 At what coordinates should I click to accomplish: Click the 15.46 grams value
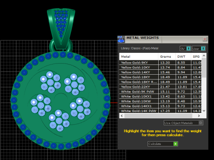(x=165, y=72)
